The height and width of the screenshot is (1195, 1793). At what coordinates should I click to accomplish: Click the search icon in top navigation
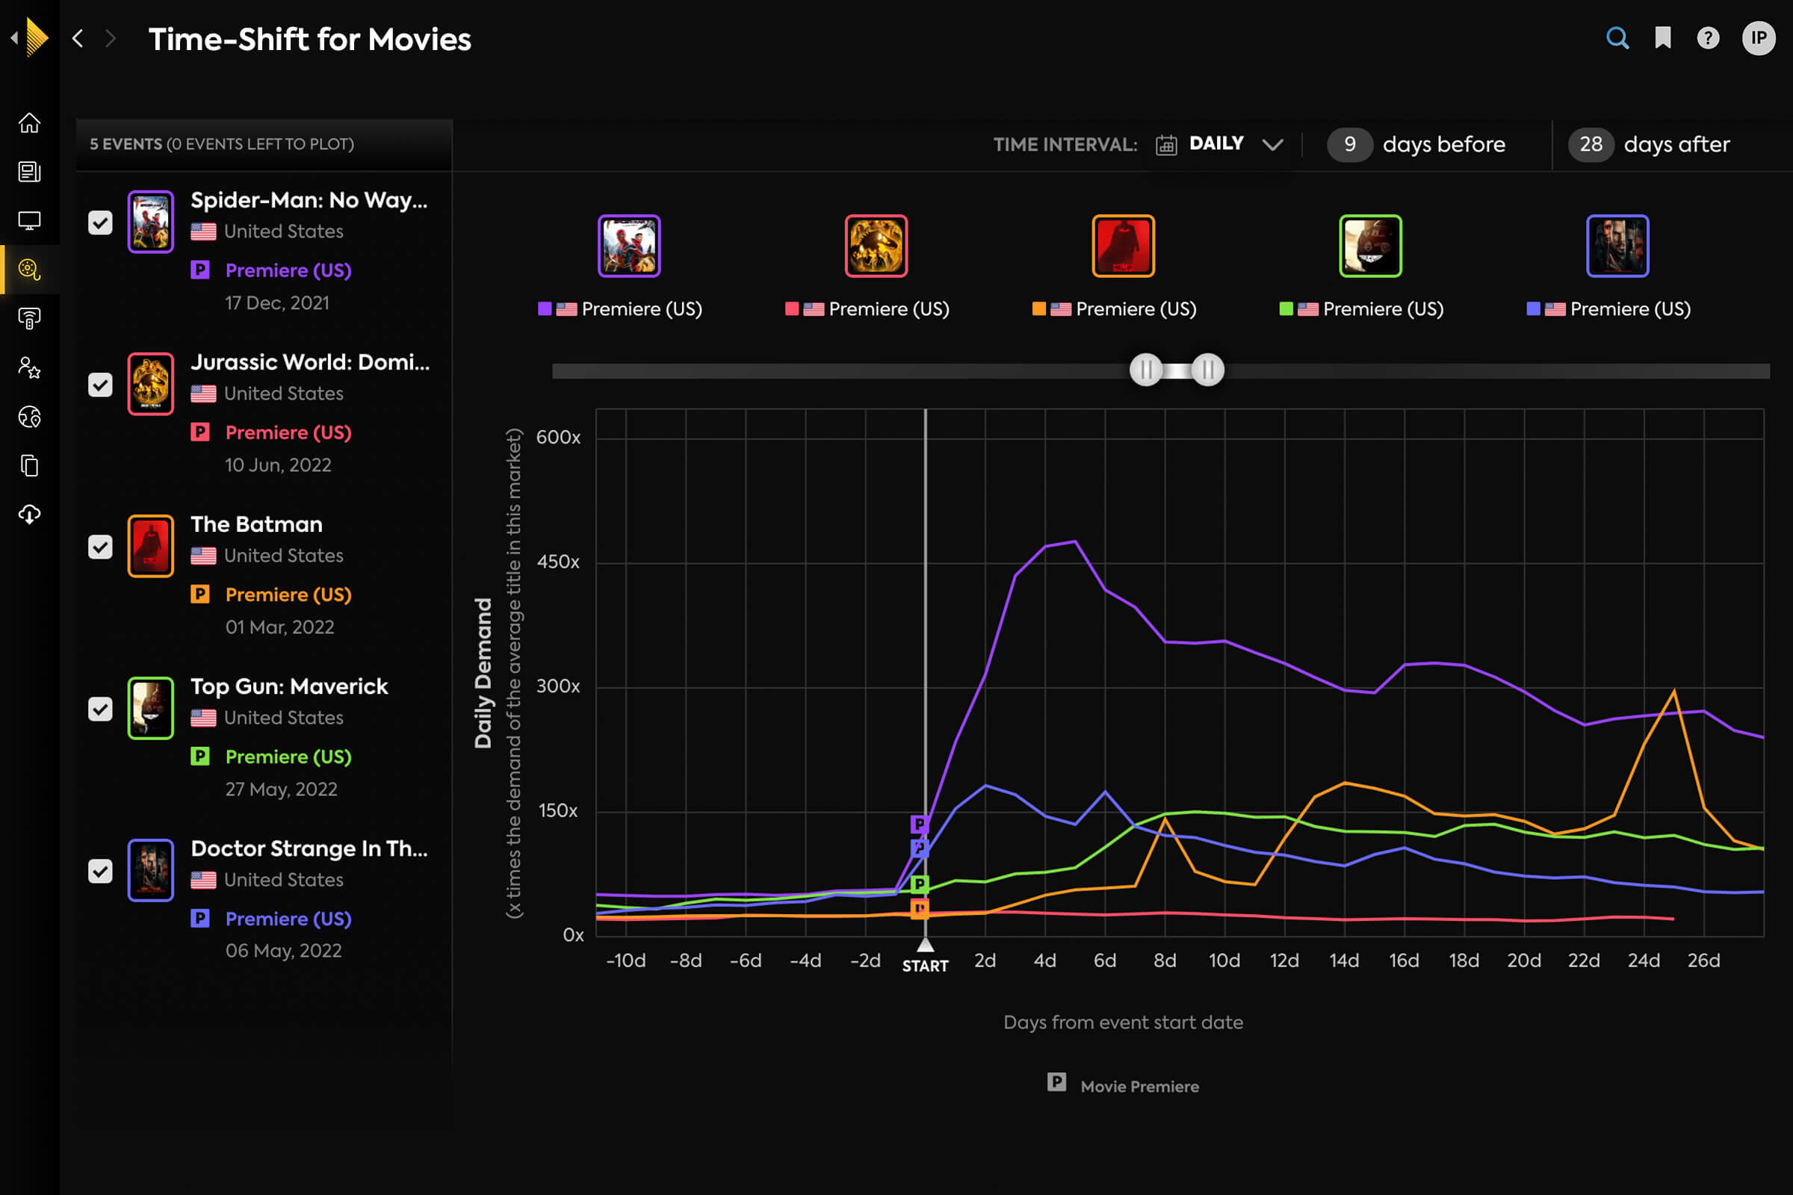pos(1617,39)
